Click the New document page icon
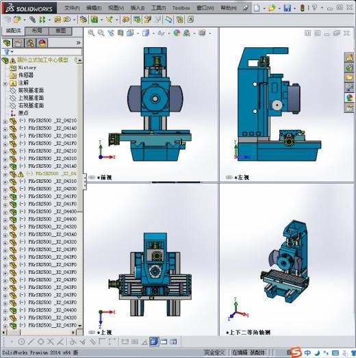Viewport: 356px width, 358px height. (257, 8)
